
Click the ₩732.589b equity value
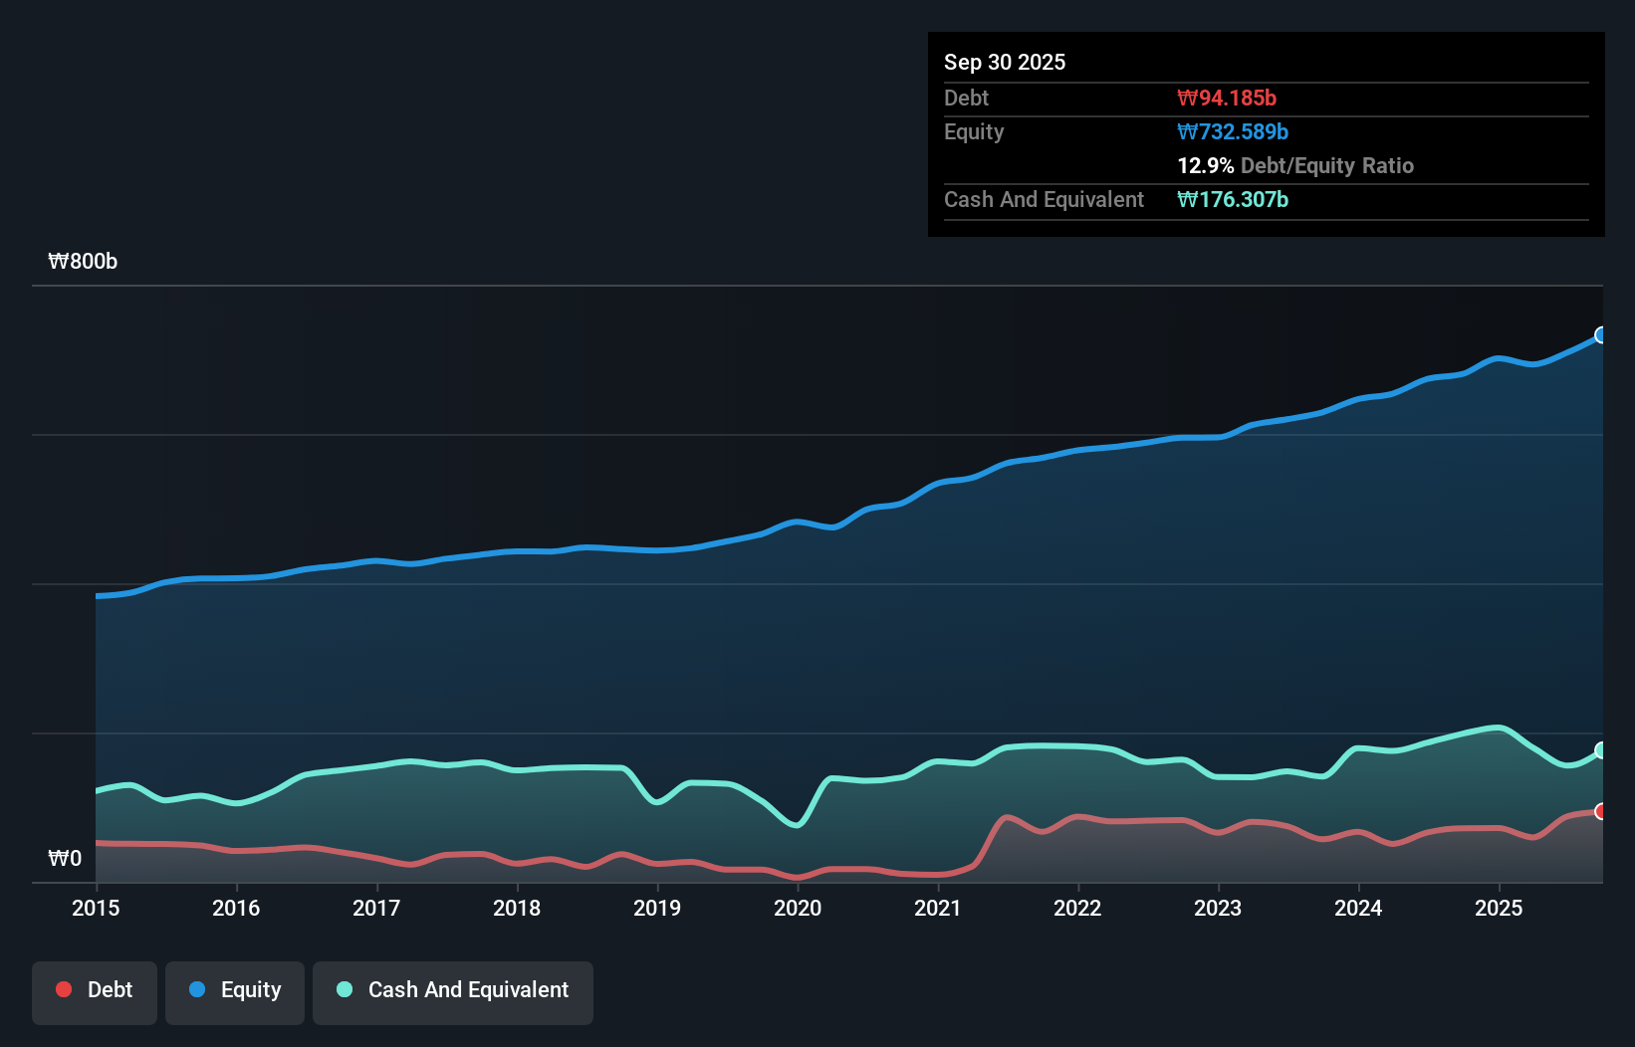[x=1233, y=131]
